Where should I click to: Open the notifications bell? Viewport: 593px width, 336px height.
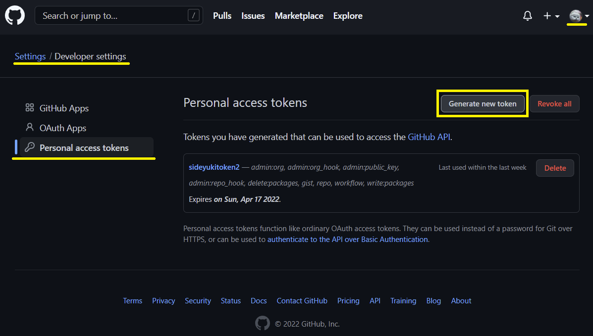(x=527, y=16)
